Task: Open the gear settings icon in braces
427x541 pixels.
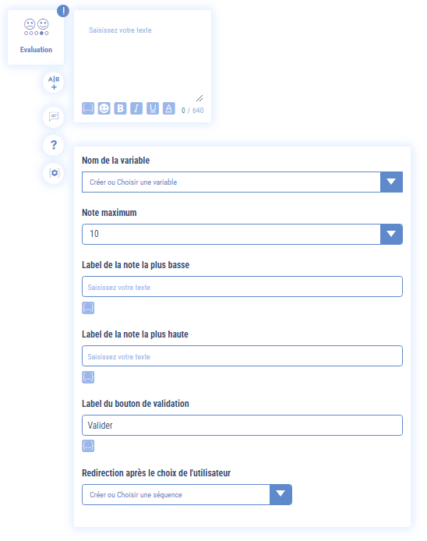Action: pos(54,173)
